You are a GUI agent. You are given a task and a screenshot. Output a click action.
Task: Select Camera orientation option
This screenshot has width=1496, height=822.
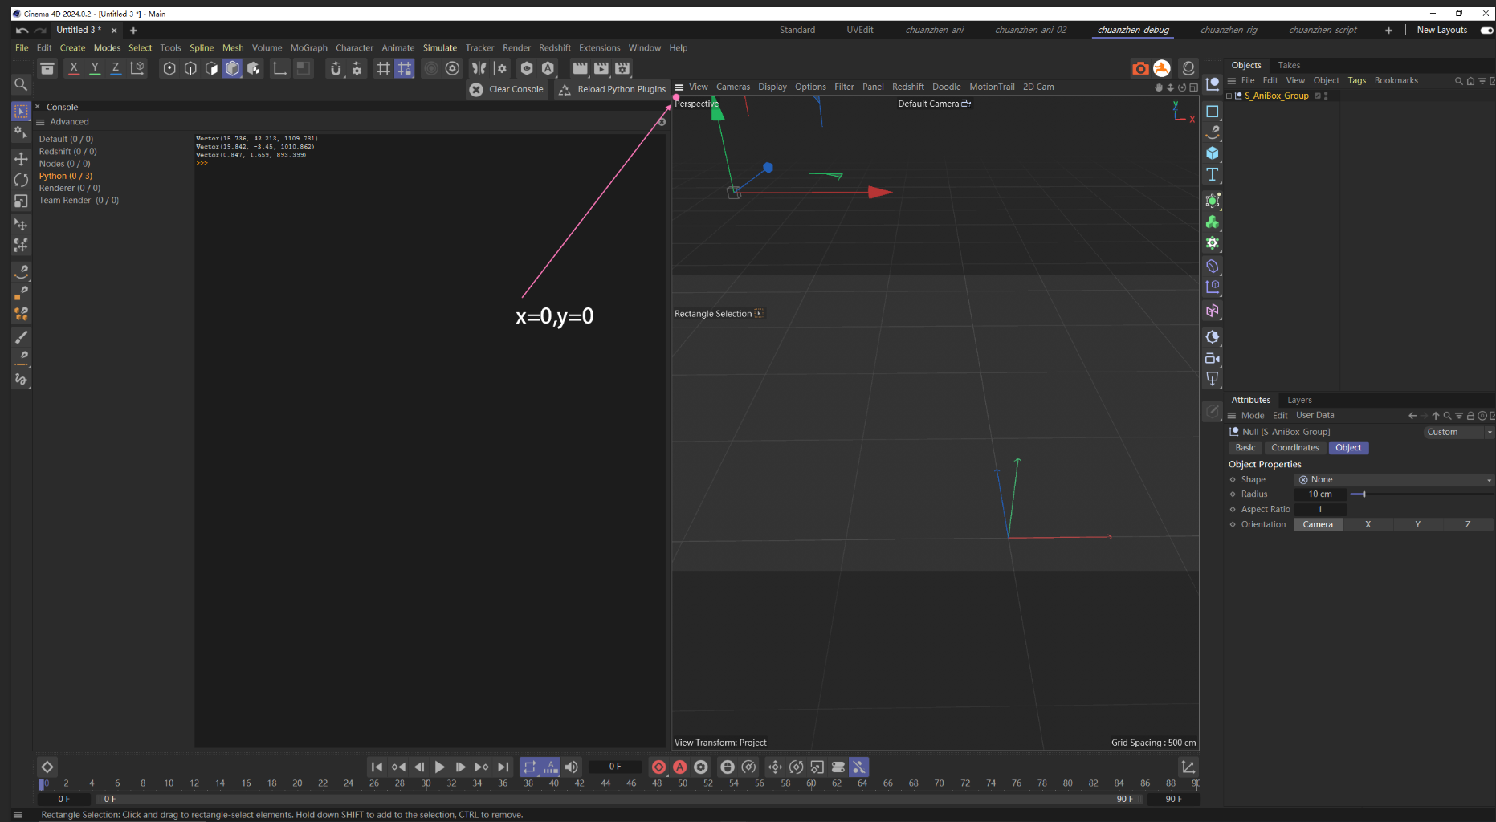[1318, 524]
